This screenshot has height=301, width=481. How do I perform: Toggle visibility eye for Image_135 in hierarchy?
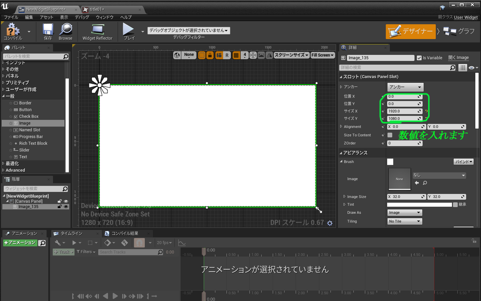66,207
